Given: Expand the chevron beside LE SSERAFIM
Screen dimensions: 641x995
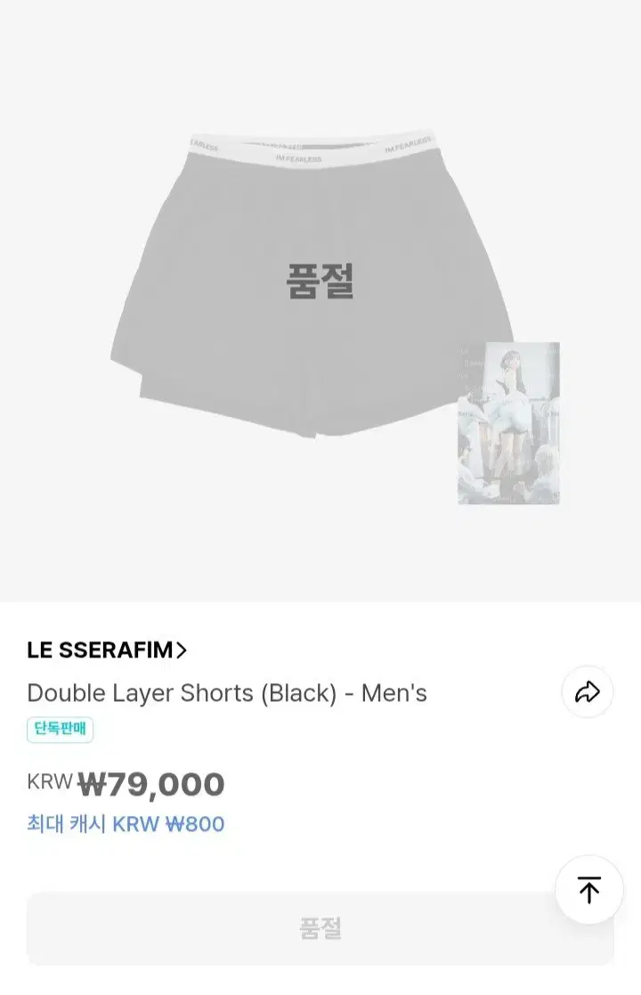Looking at the screenshot, I should [x=182, y=650].
